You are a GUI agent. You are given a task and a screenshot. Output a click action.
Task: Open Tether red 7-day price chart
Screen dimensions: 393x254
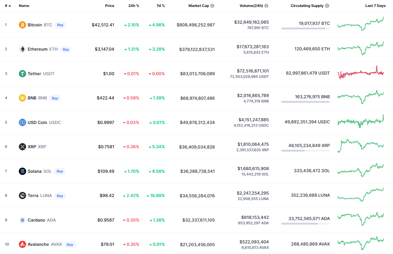pyautogui.click(x=361, y=72)
